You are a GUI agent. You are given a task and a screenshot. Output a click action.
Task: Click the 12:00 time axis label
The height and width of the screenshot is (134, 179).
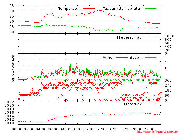[x=89, y=129]
